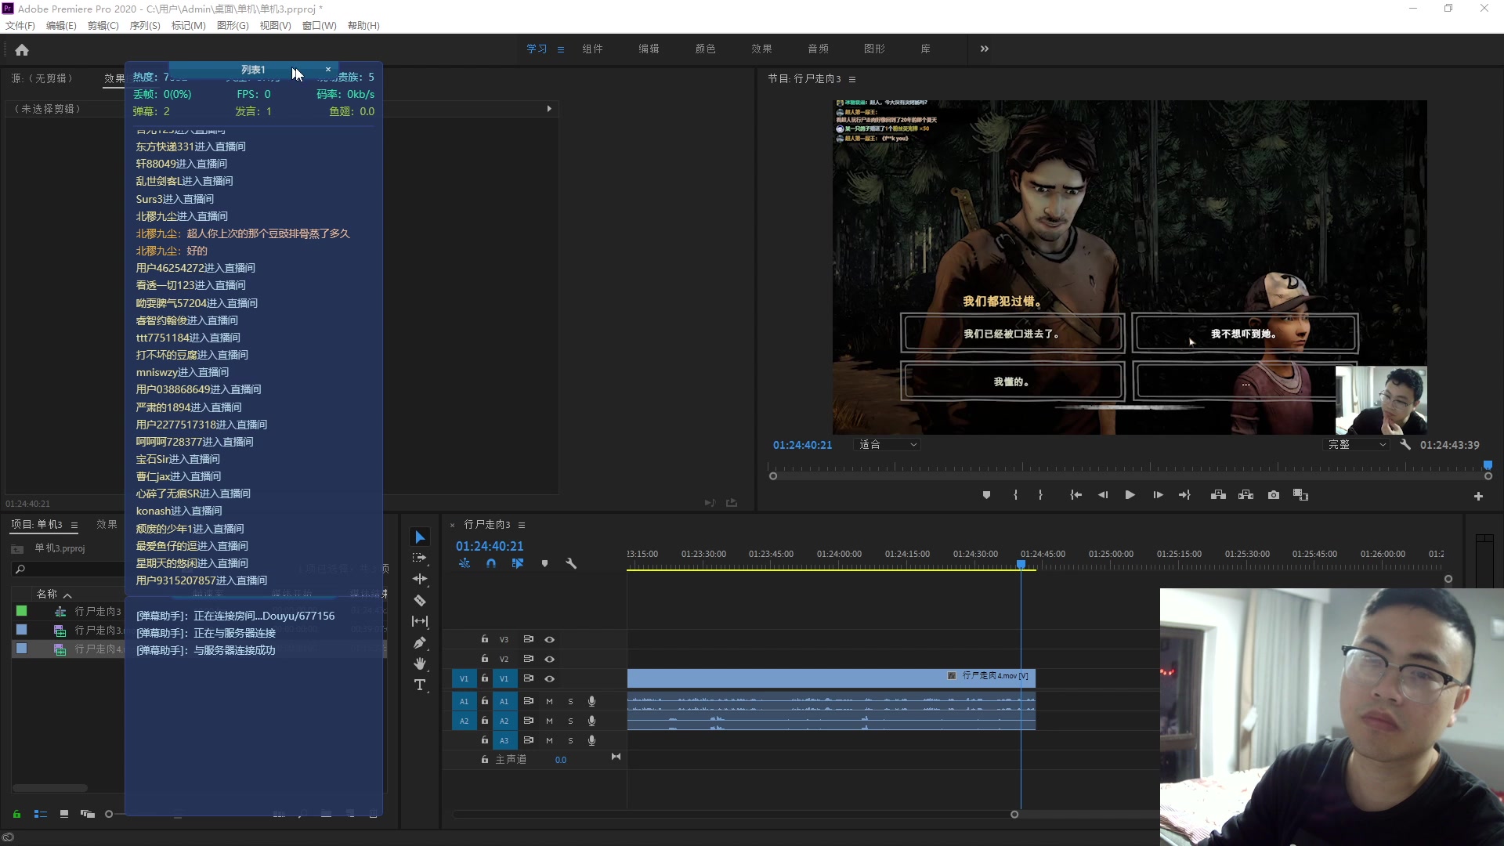Open 序列(S) menu

(145, 26)
